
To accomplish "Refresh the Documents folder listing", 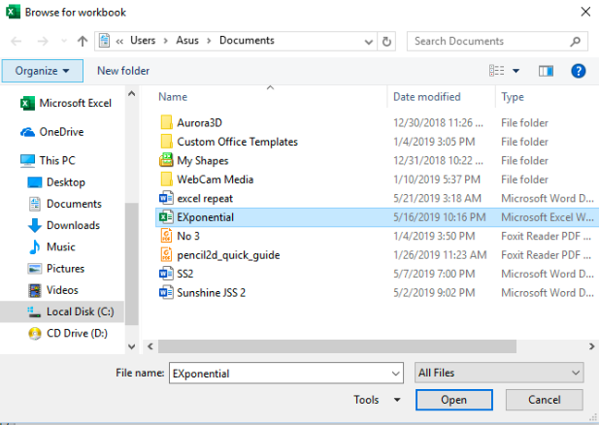I will [386, 42].
